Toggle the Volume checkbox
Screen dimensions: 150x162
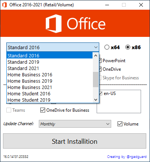point(120,124)
